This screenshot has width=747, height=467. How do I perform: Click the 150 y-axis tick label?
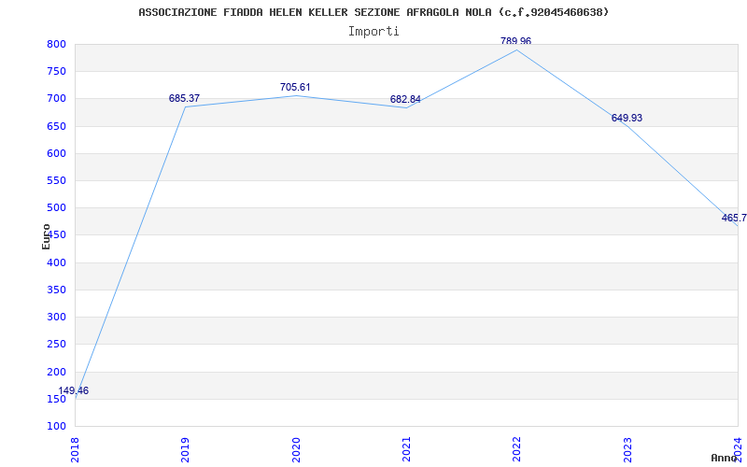point(56,400)
